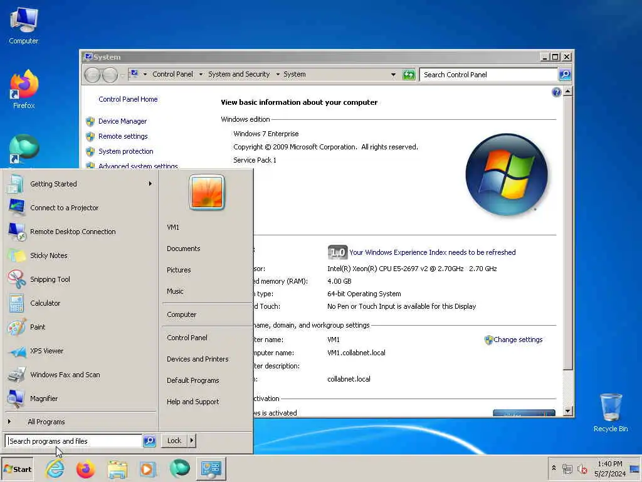Click the search magnifier in Start menu
This screenshot has width=642, height=482.
pyautogui.click(x=149, y=441)
